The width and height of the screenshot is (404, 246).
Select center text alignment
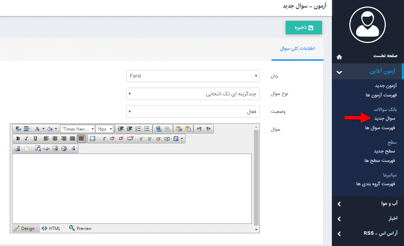pos(55,139)
